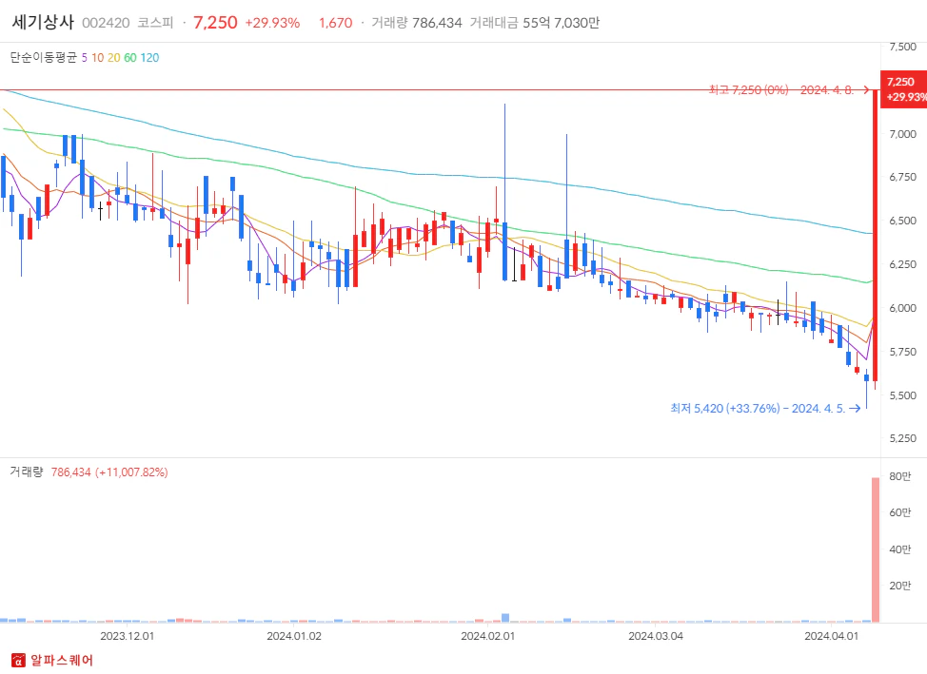Click the 6,000 price axis label
This screenshot has height=674, width=927.
[x=903, y=308]
